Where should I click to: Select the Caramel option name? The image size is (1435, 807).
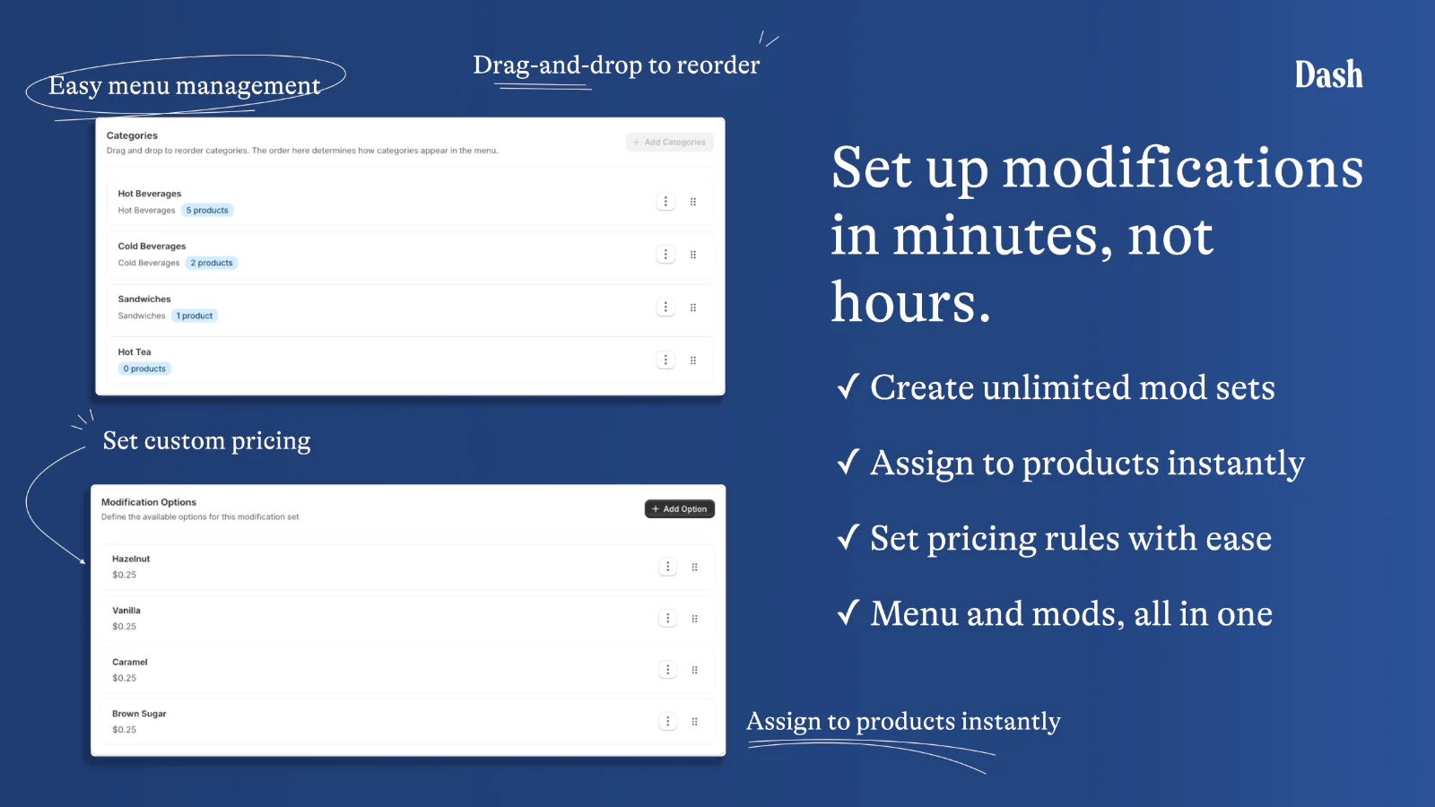130,663
